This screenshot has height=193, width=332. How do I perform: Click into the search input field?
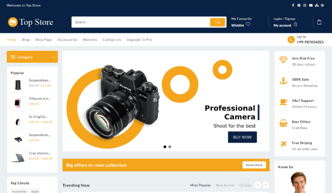coord(140,22)
